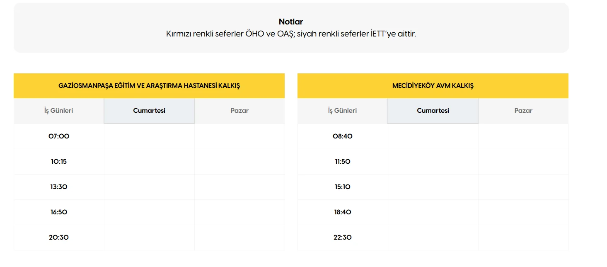
Task: Click the 11:50 Mecidiyeköy departure
Action: (x=342, y=161)
